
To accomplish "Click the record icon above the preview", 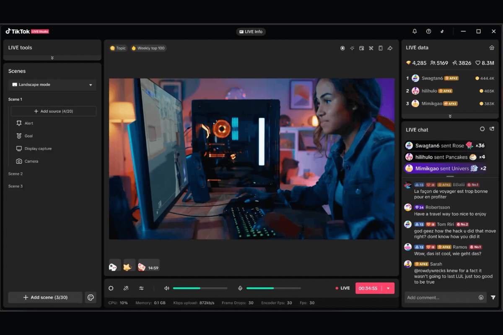I will click(x=342, y=48).
